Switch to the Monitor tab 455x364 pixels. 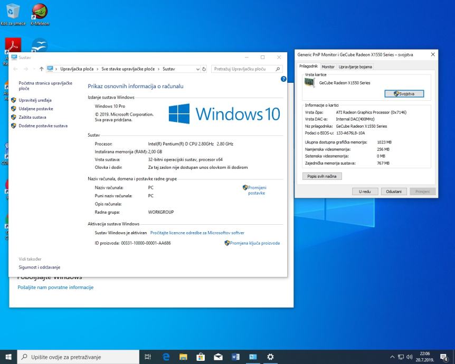(328, 66)
